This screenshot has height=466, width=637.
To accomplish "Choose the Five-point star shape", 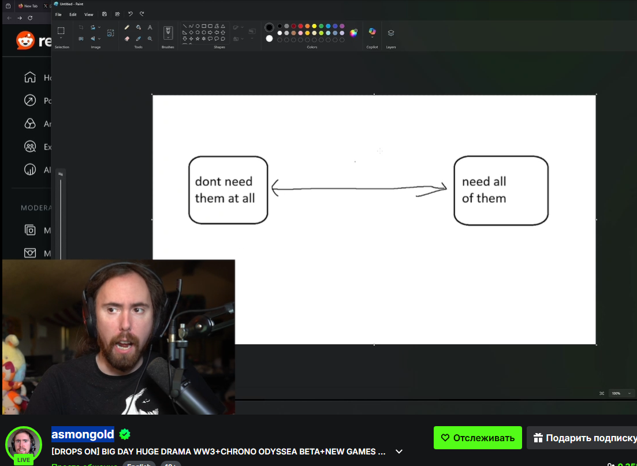I will click(198, 39).
